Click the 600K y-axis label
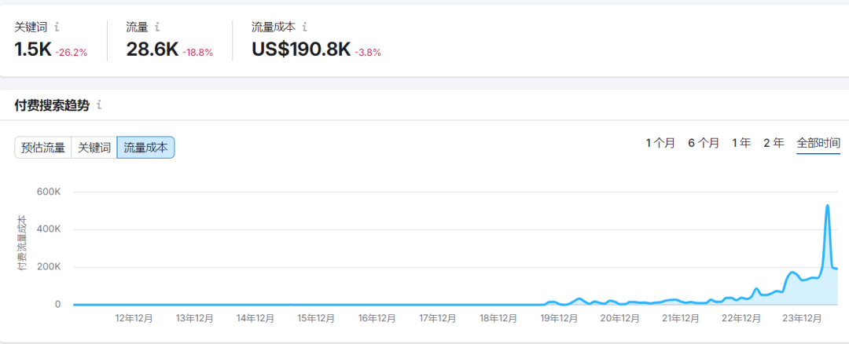This screenshot has width=849, height=344. coord(48,192)
